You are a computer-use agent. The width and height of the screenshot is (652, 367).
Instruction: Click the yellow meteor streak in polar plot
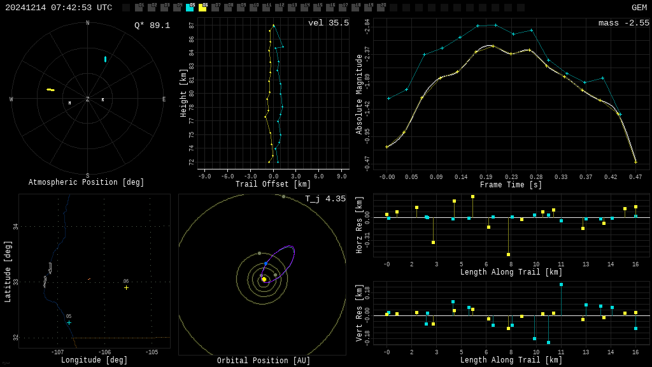click(x=50, y=90)
